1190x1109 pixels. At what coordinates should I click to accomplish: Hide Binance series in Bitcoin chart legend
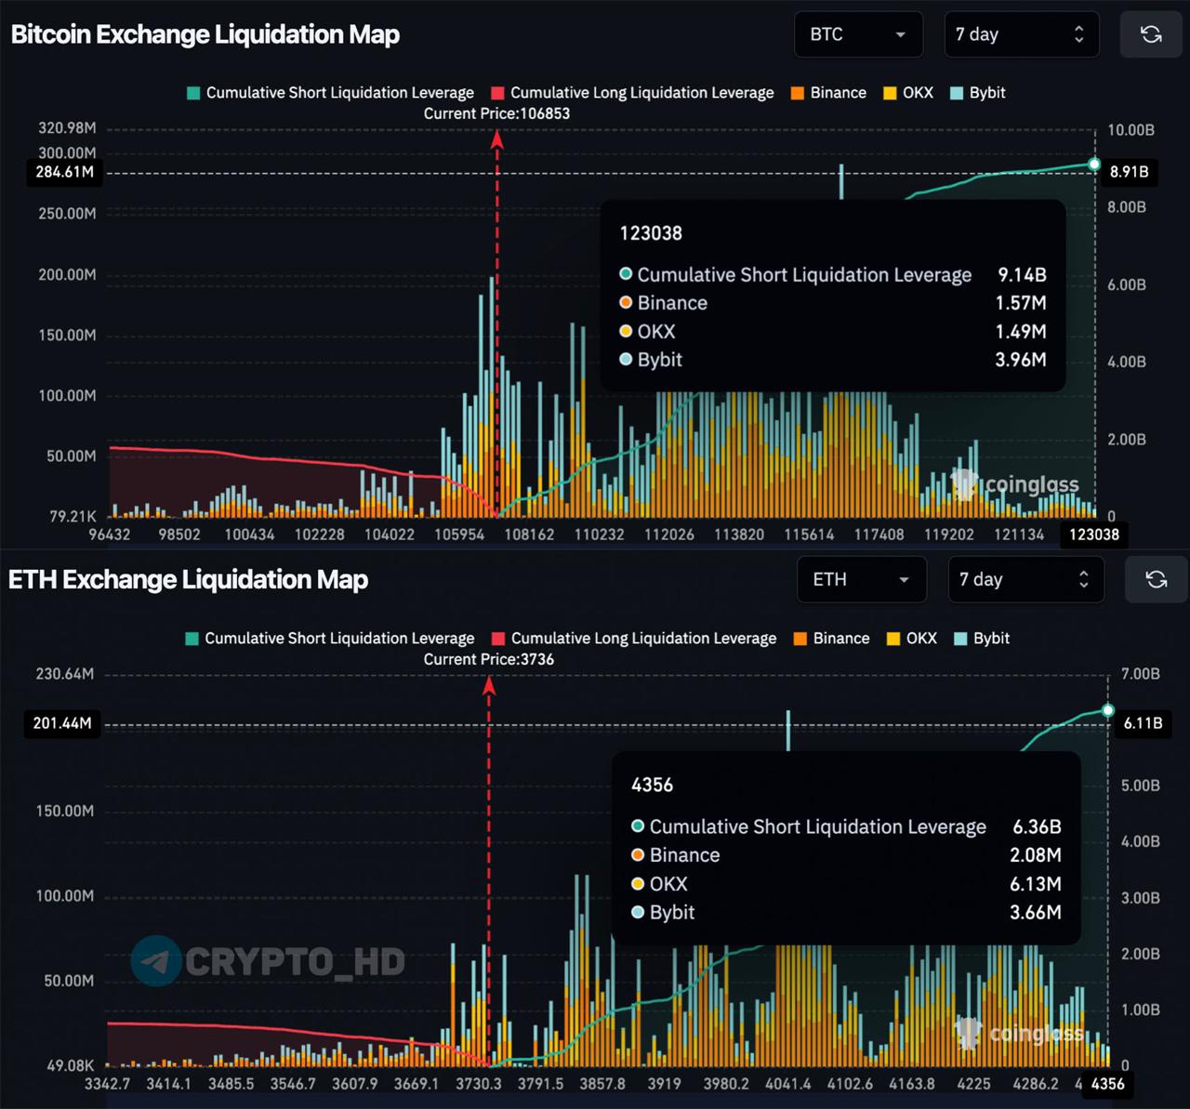(x=827, y=93)
